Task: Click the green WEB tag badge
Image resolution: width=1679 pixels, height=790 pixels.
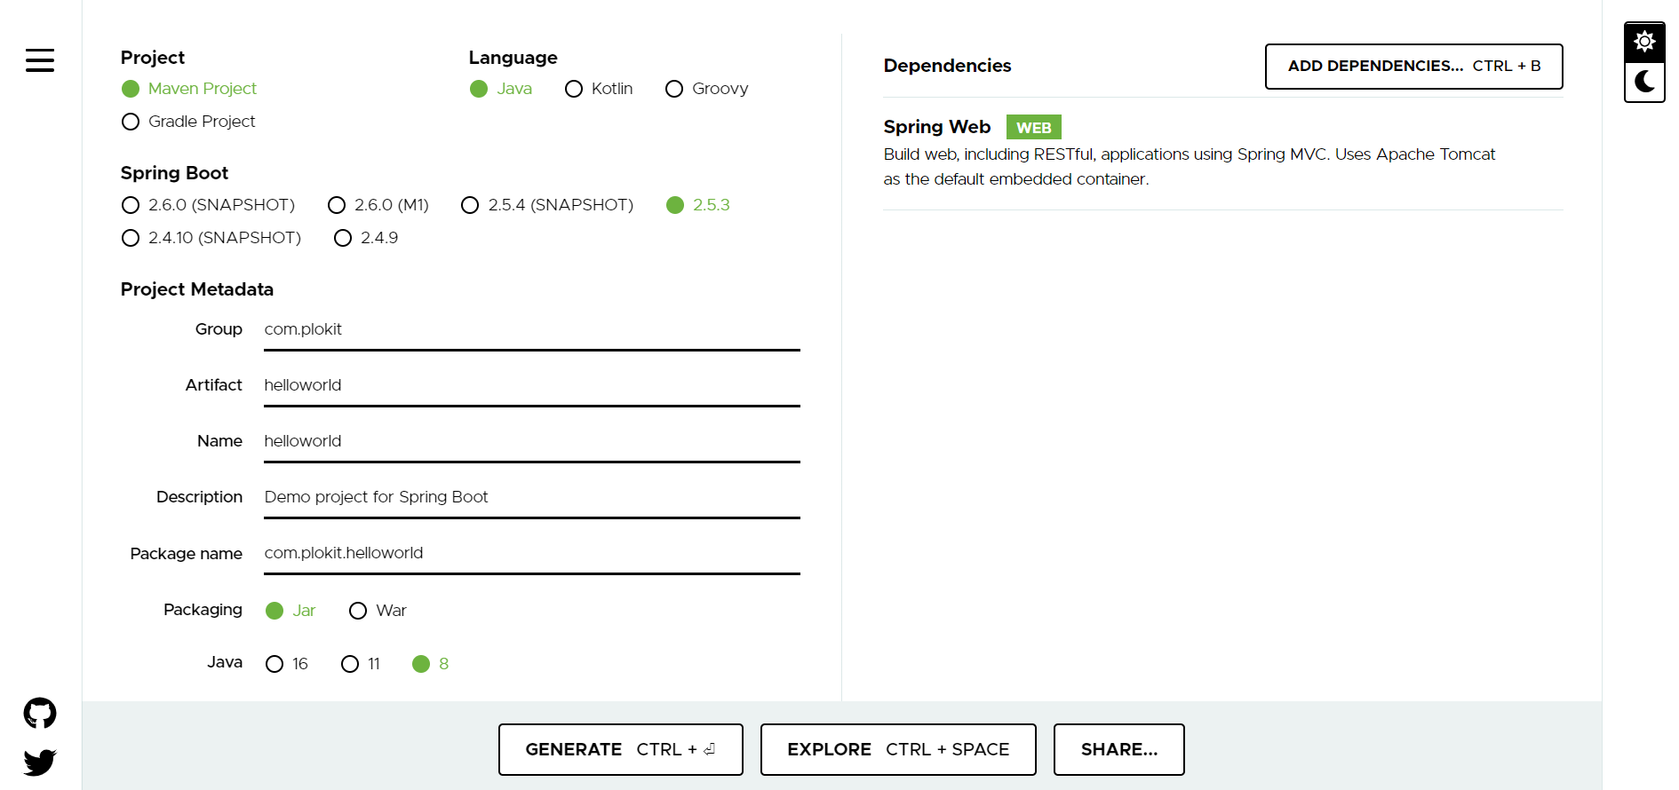Action: [1034, 127]
